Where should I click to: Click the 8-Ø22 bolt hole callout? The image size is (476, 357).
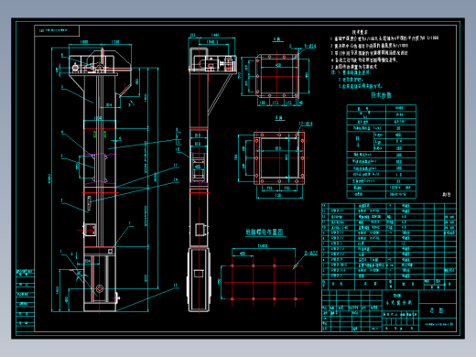pos(311,253)
